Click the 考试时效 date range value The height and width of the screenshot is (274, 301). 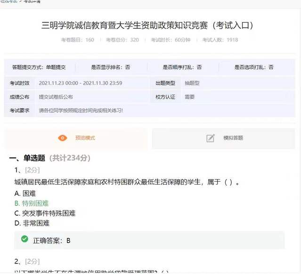tap(81, 83)
